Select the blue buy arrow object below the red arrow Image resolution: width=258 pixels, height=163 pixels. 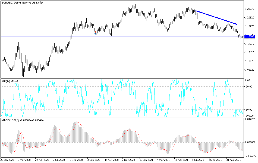(95, 34)
